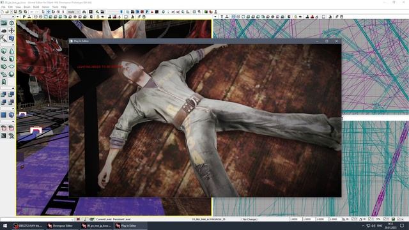Create a Cone builder brush
The width and height of the screenshot is (409, 230).
(12, 51)
